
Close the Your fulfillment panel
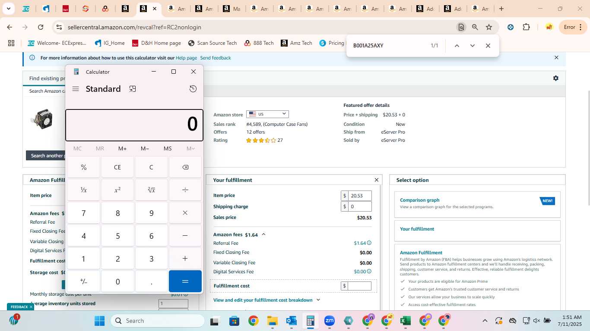[x=376, y=180]
